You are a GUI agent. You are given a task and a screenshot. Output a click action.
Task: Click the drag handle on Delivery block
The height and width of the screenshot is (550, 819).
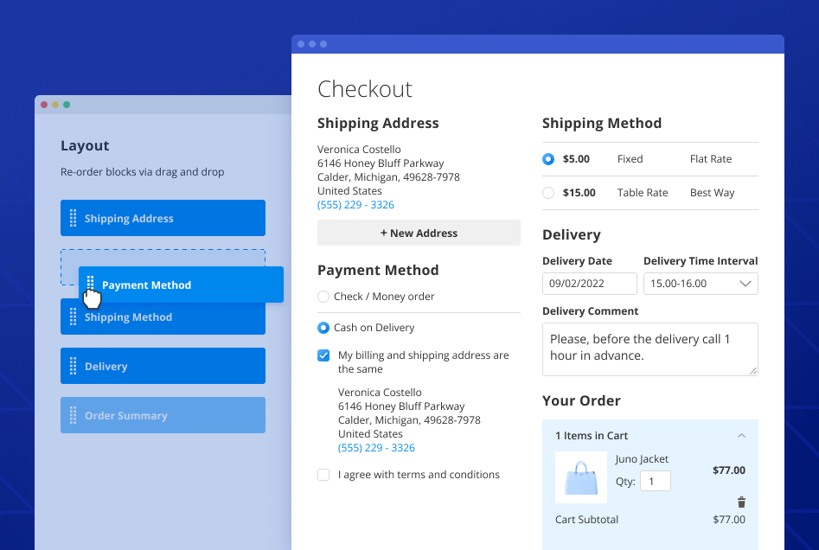point(73,367)
